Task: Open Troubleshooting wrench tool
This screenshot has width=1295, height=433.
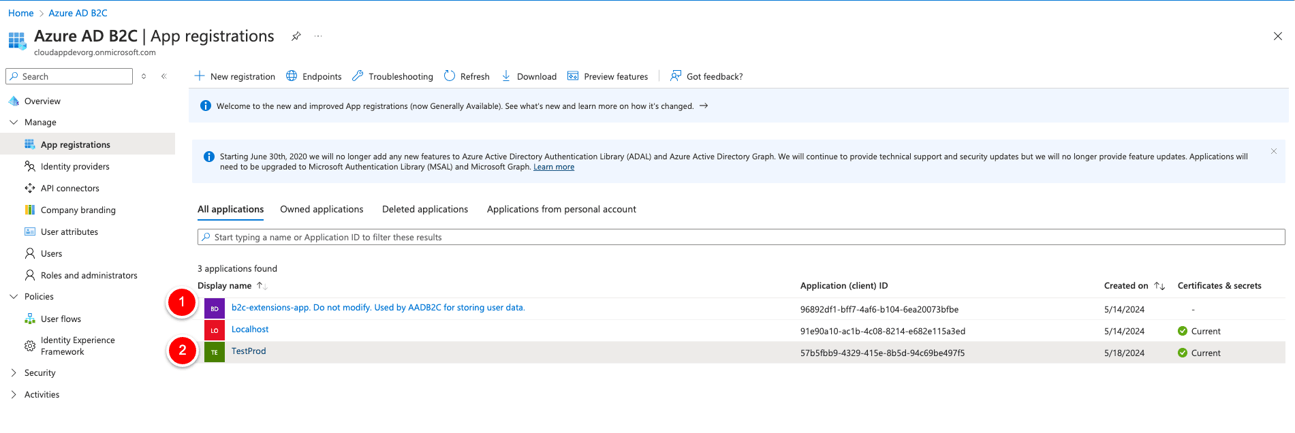Action: click(x=392, y=76)
